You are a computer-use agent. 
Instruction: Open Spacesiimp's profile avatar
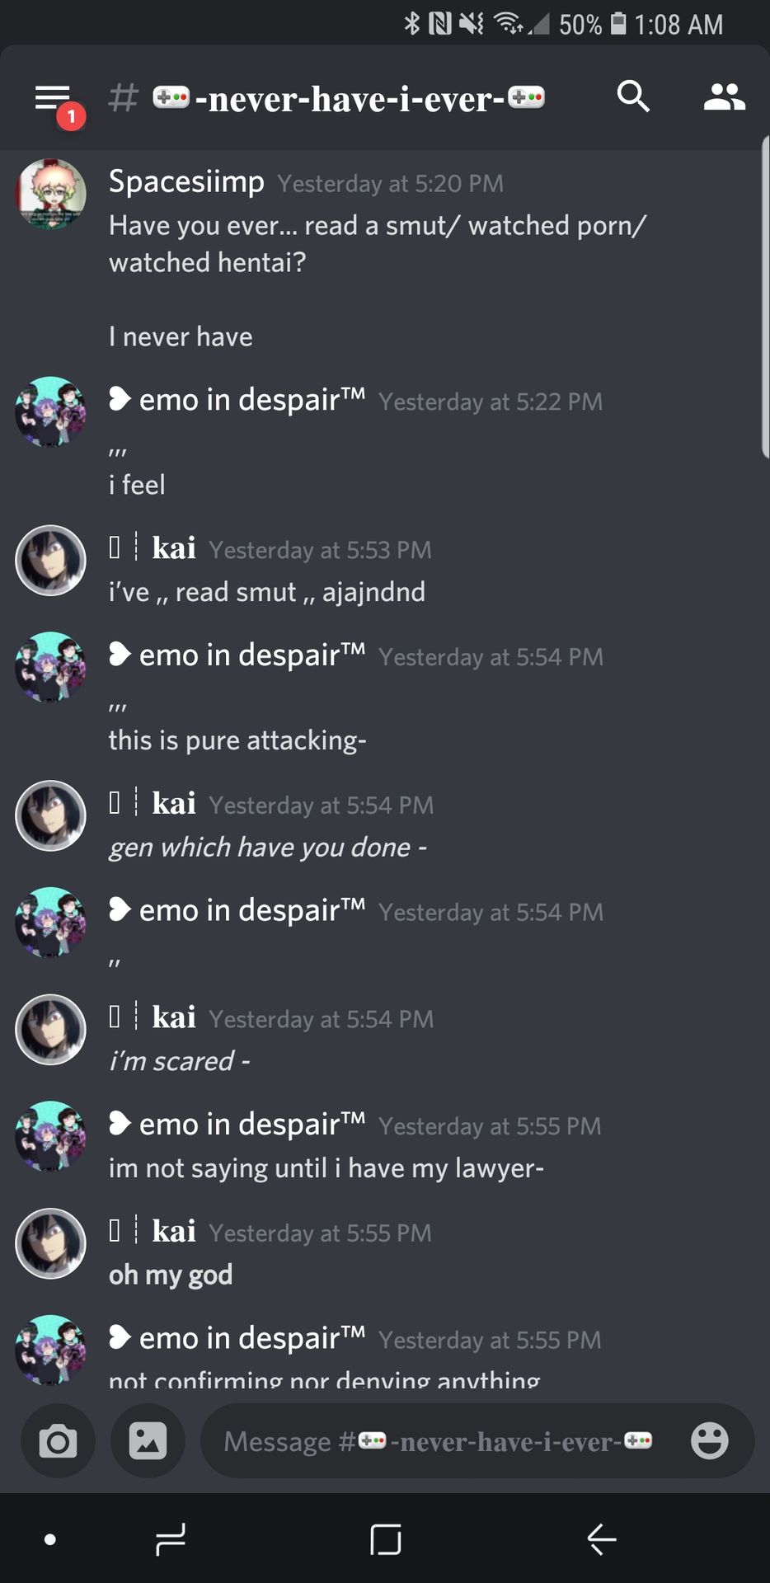[51, 194]
